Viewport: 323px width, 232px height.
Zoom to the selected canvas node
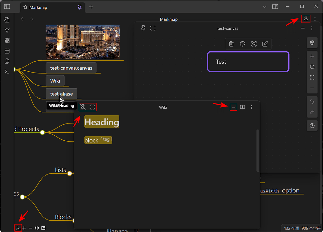pos(254,44)
